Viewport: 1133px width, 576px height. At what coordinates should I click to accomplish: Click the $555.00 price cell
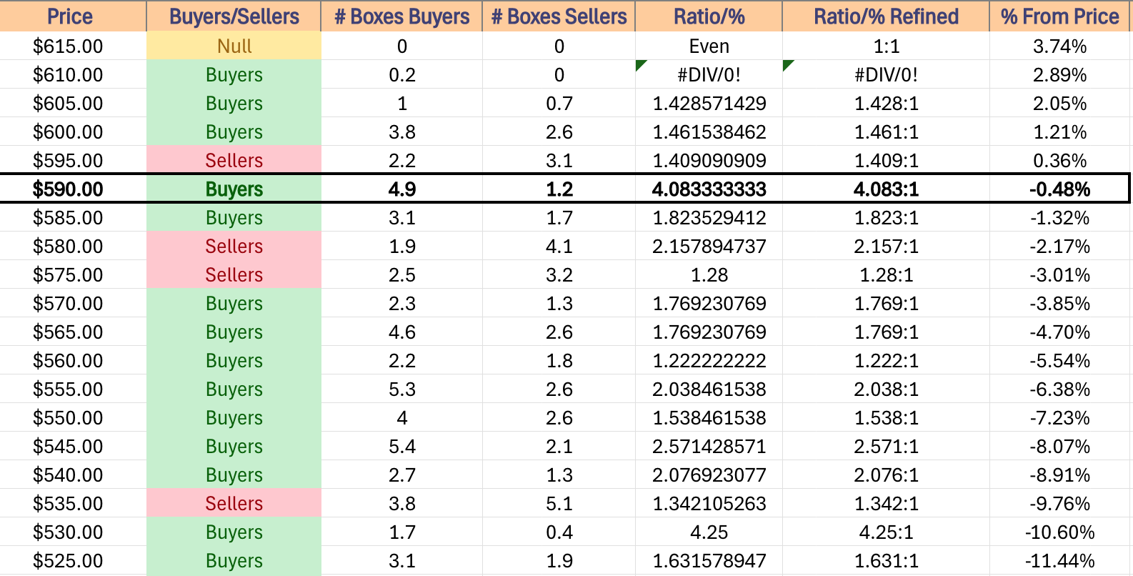coord(73,389)
